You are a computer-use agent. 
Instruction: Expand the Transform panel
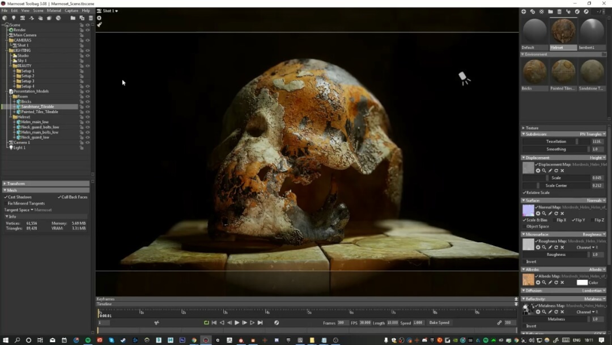pyautogui.click(x=5, y=184)
